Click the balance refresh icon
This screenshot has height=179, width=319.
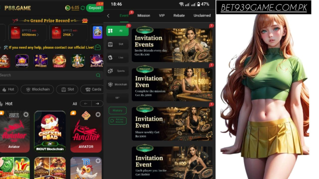coord(83,8)
